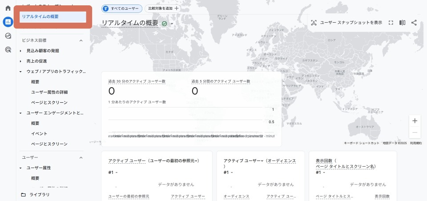Expand the 見込み顧客の発掘 tree item

20,51
